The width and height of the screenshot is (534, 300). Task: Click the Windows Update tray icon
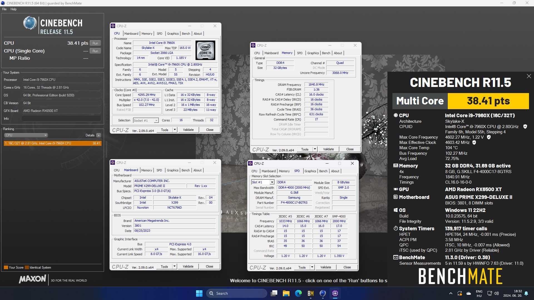(x=460, y=293)
